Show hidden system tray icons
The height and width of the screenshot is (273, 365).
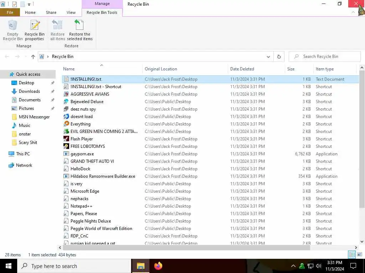(293, 266)
